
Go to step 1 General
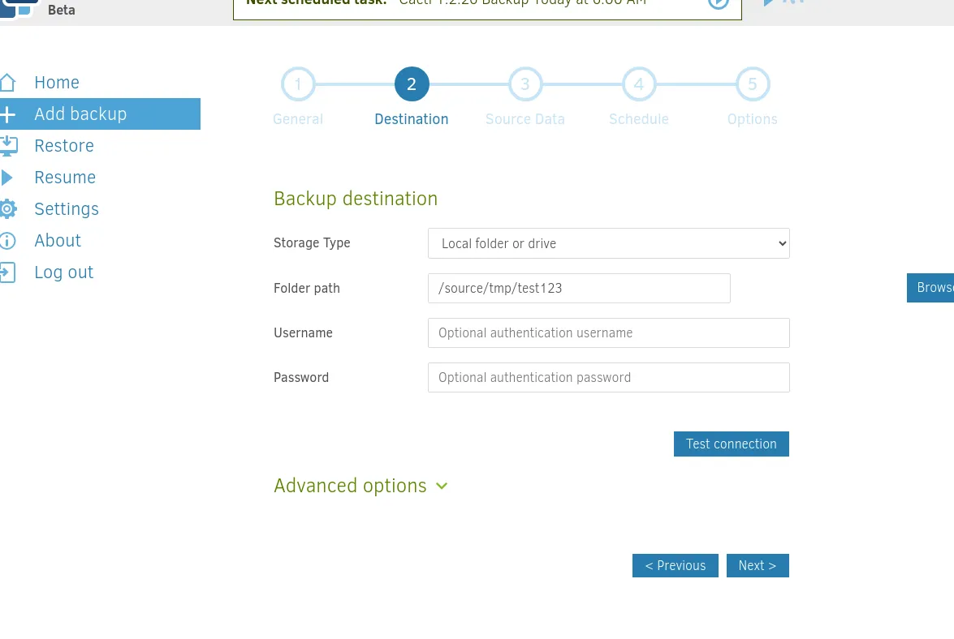coord(298,84)
